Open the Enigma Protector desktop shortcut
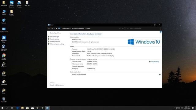The image size is (196, 110). tap(19, 4)
